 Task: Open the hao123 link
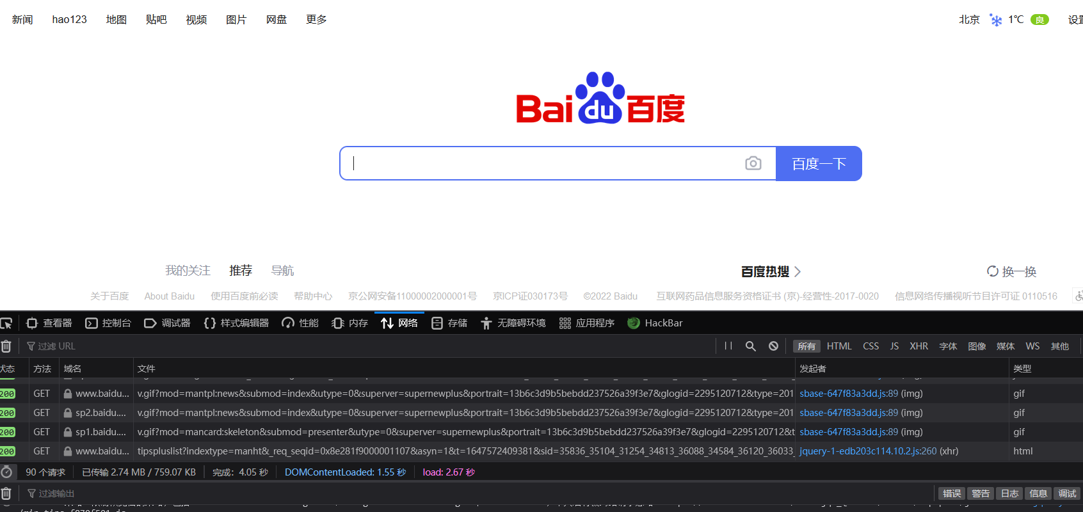pos(69,20)
